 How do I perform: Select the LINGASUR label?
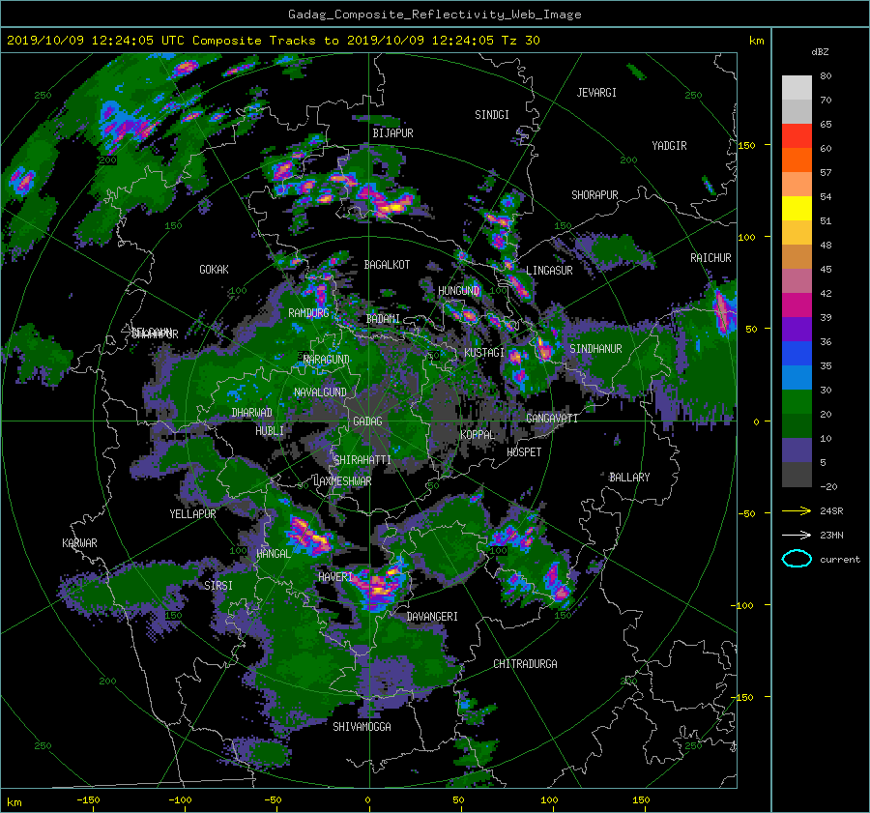click(x=549, y=271)
